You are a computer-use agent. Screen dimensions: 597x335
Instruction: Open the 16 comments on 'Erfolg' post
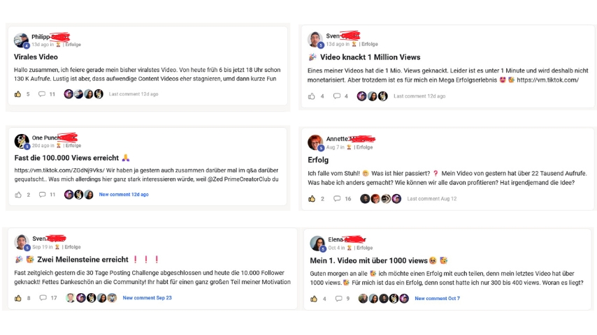coord(337,199)
